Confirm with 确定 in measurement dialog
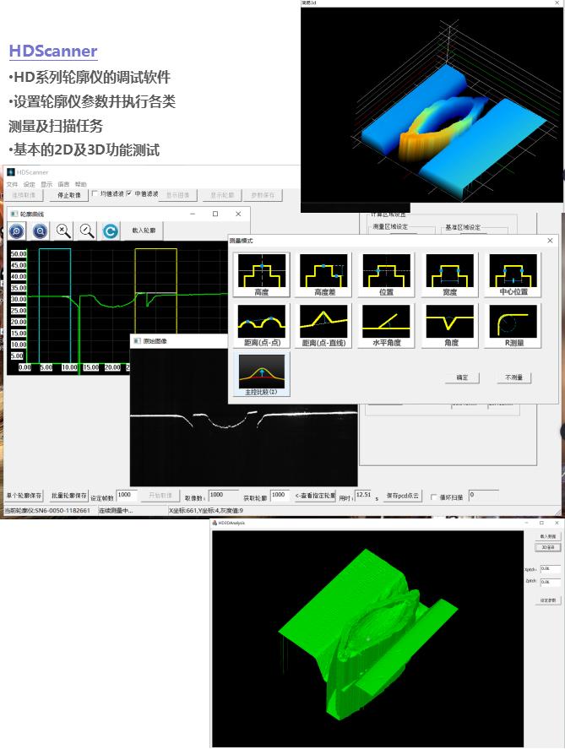 tap(462, 377)
